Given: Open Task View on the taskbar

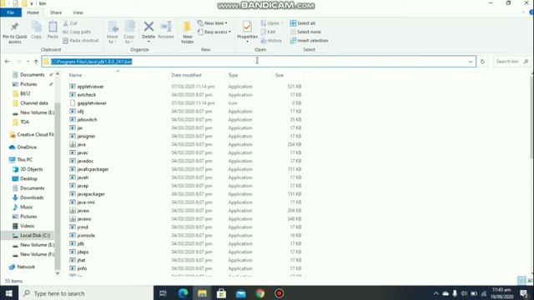Looking at the screenshot, I should pyautogui.click(x=164, y=293).
